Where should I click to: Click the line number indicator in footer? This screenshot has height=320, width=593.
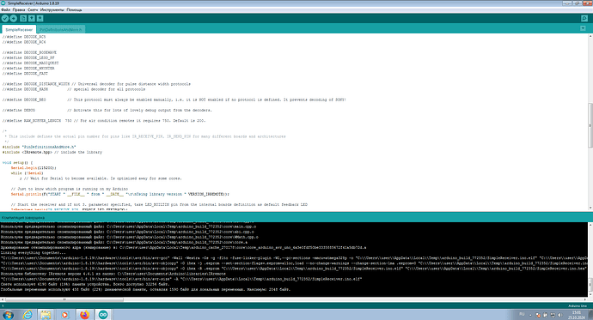tap(3, 306)
